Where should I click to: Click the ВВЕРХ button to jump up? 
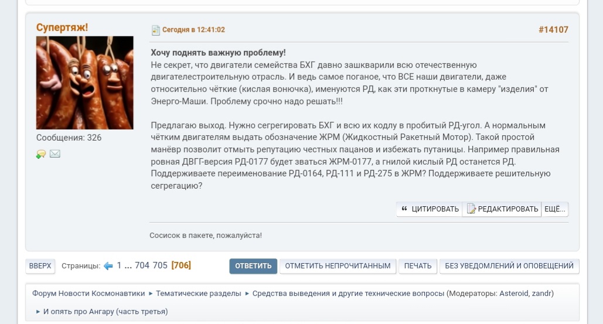(40, 266)
